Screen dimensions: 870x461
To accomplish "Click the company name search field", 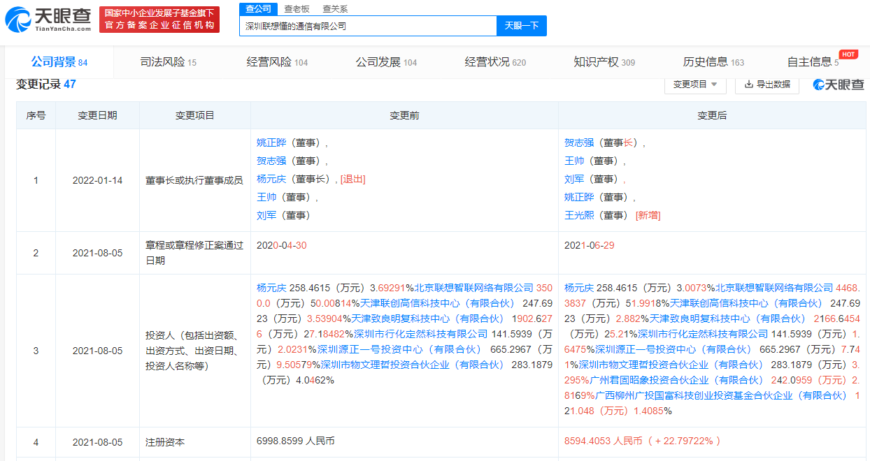I will [x=367, y=26].
